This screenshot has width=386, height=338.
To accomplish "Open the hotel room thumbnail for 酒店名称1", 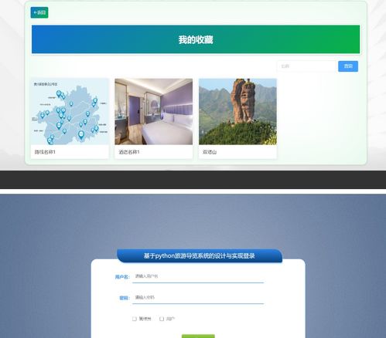I will 154,112.
